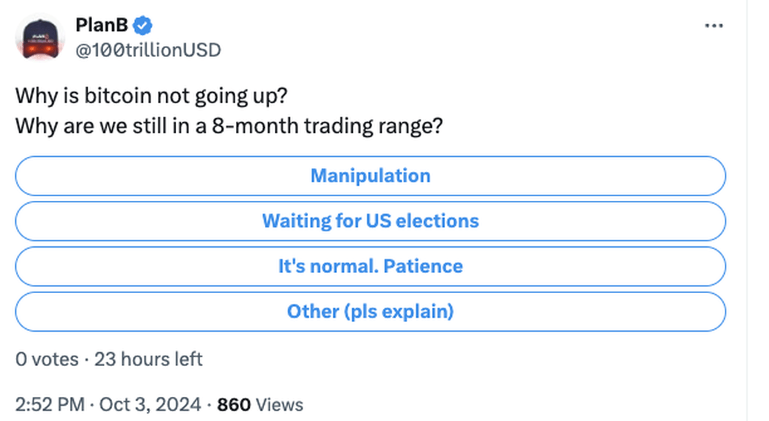Vote for the Manipulation poll option
This screenshot has width=769, height=421.
370,175
